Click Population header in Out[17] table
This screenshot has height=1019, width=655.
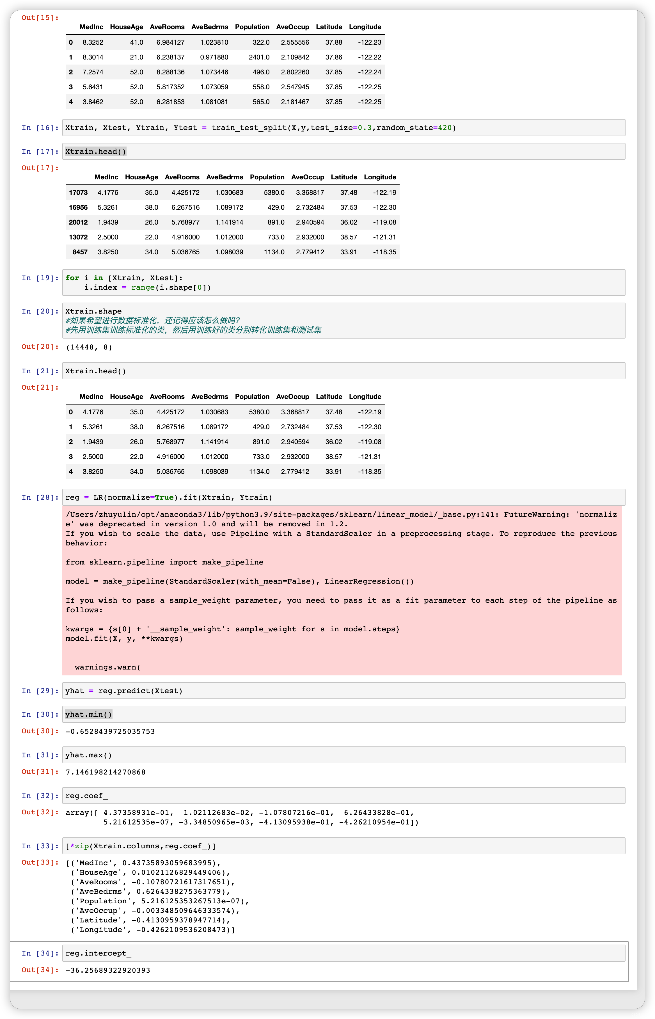click(x=267, y=177)
